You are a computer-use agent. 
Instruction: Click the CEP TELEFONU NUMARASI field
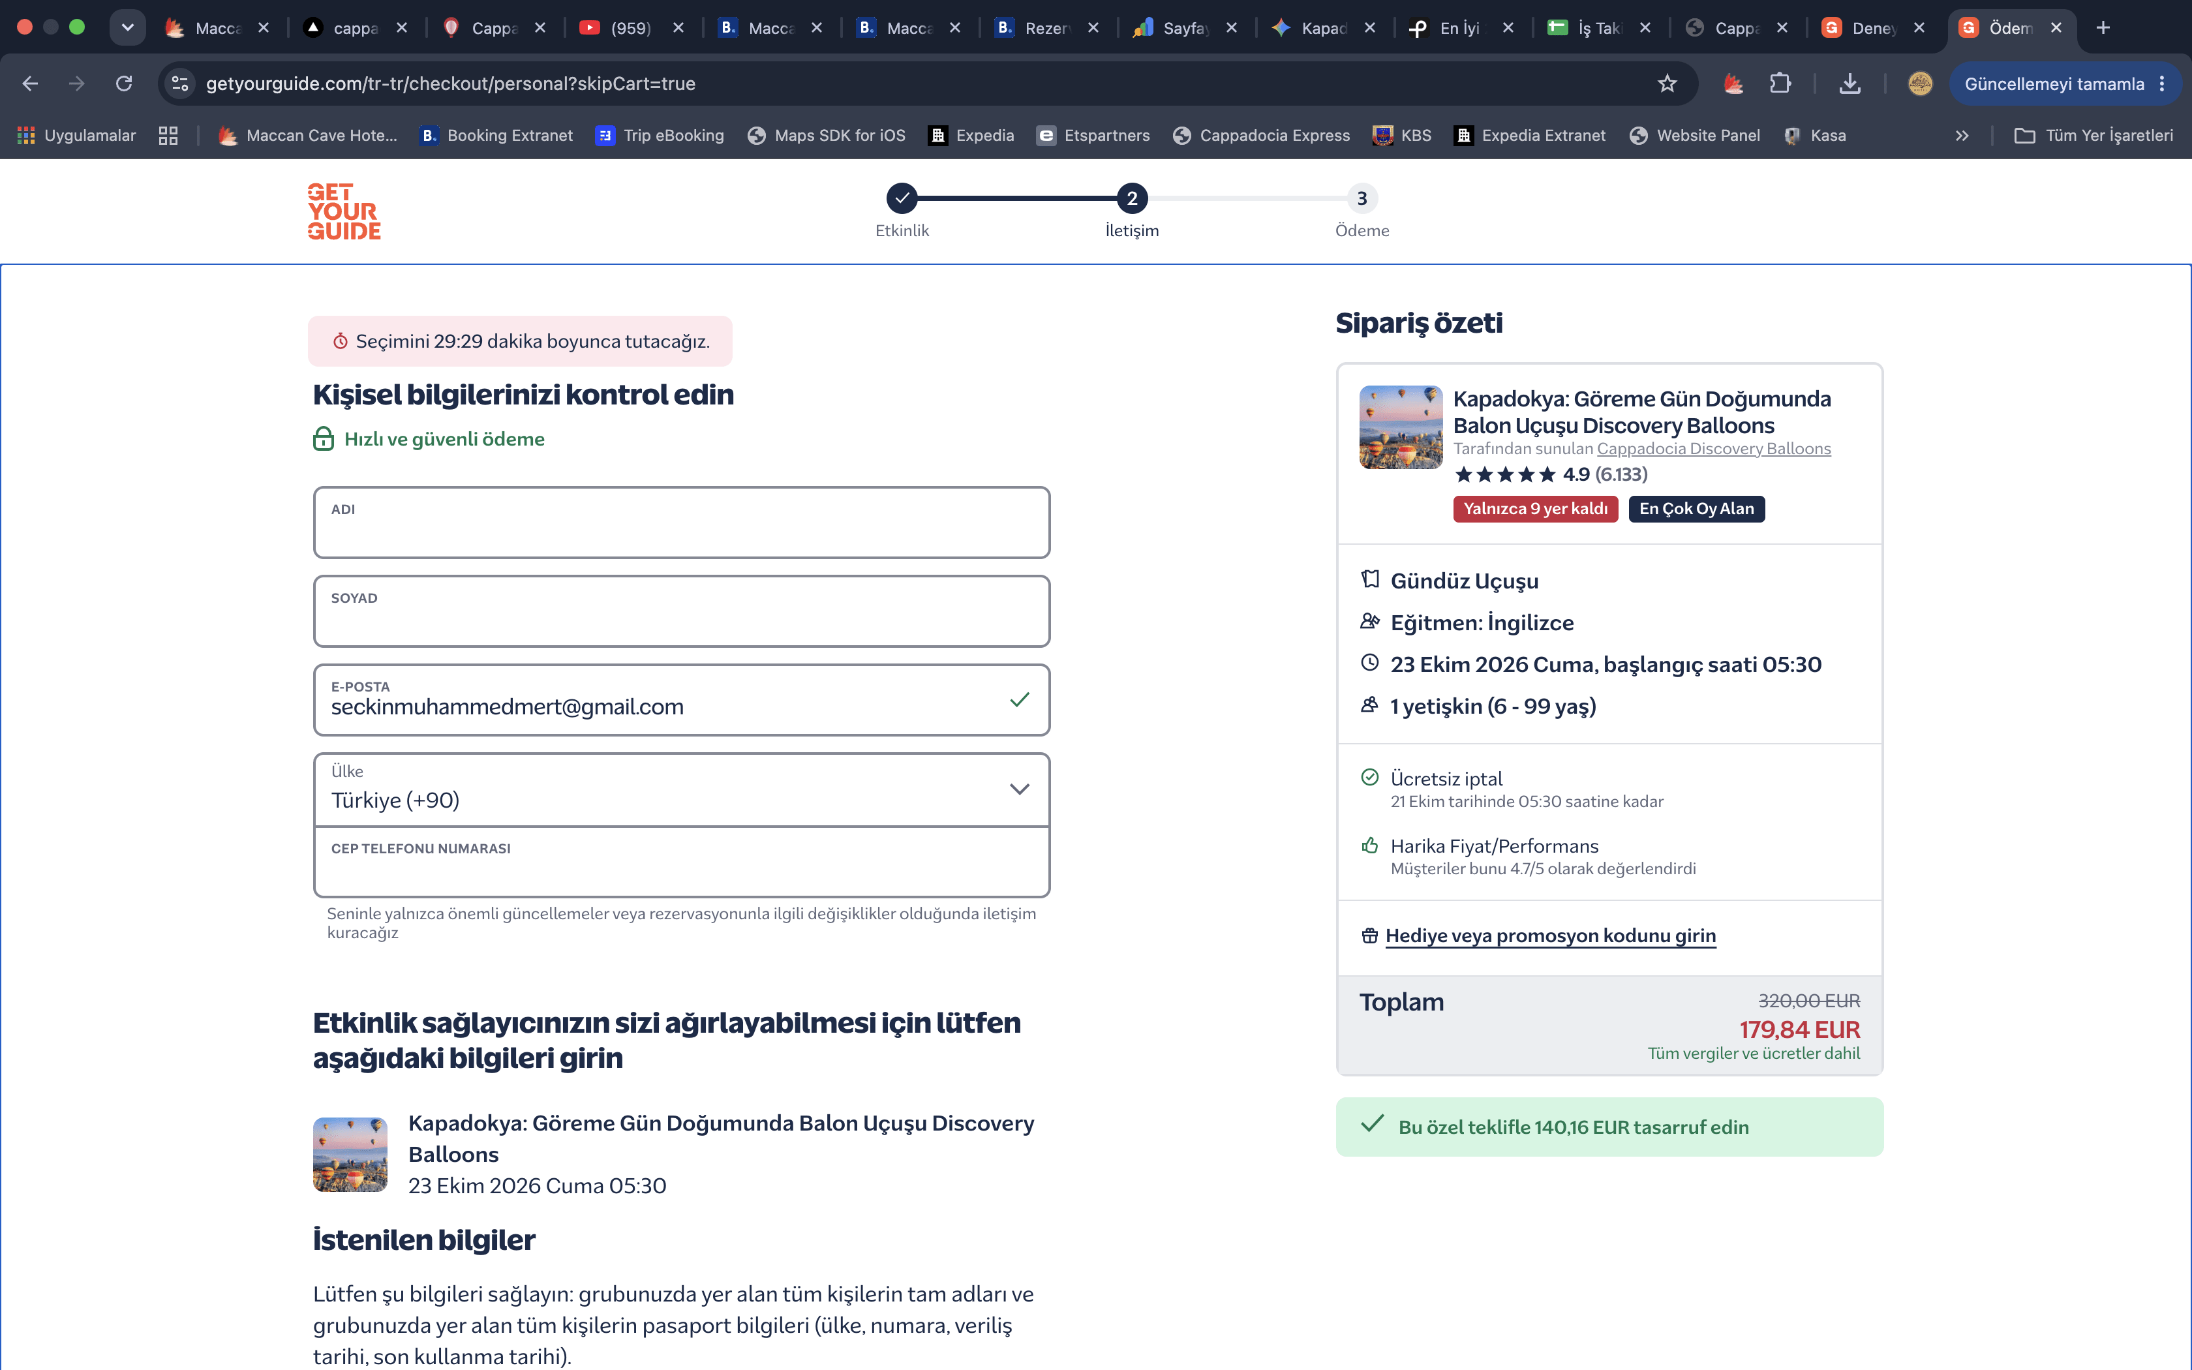point(681,862)
